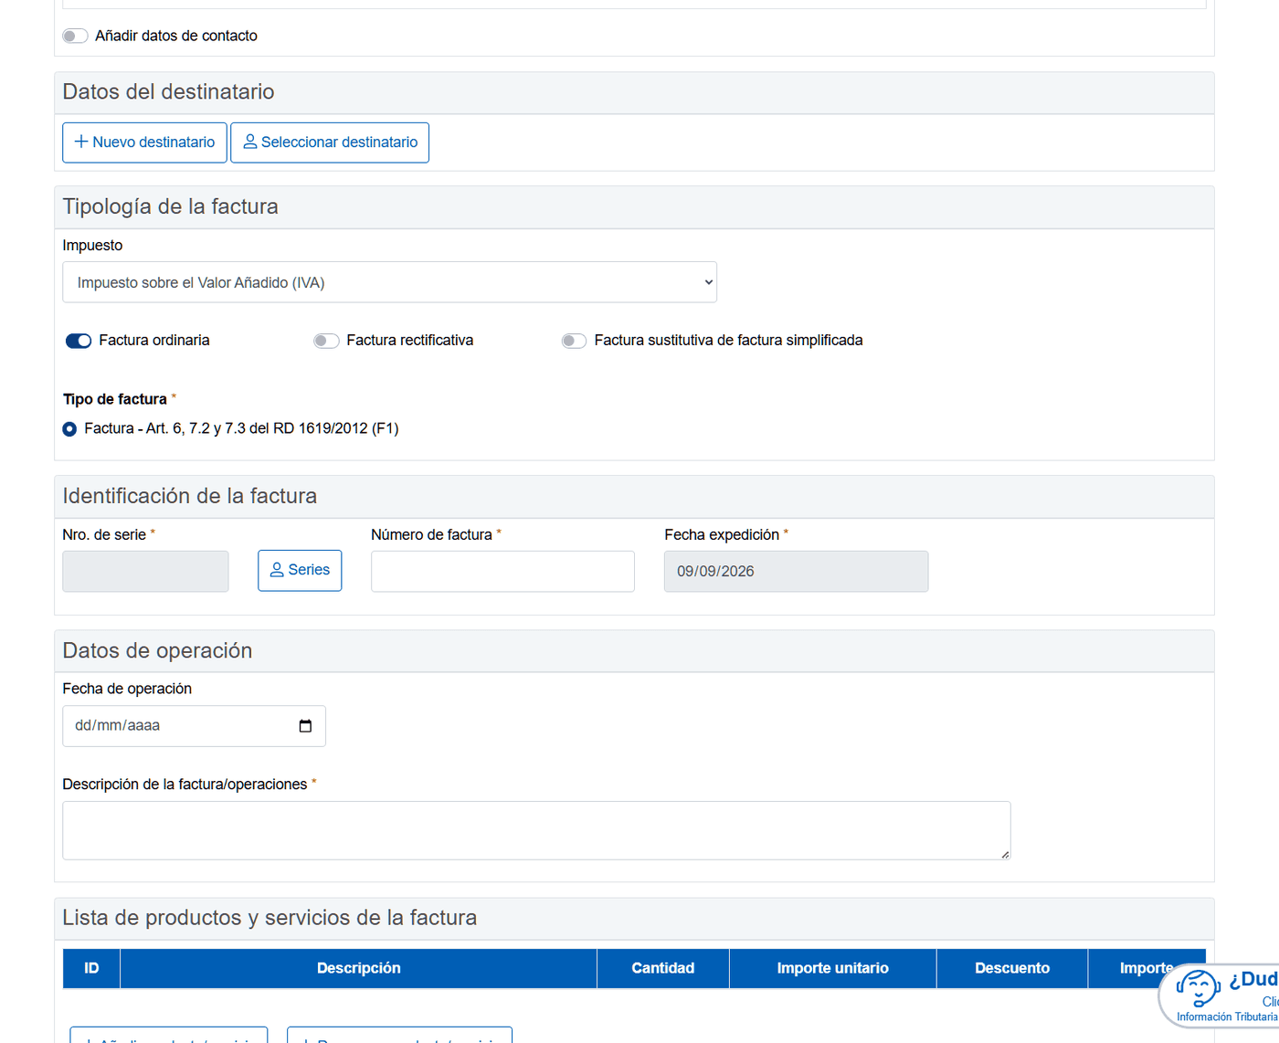Enable Factura sustitutiva de factura simplificada

(x=574, y=341)
